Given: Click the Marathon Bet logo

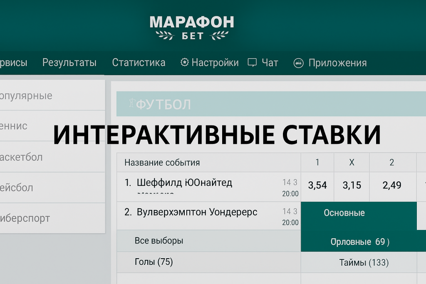Looking at the screenshot, I should pyautogui.click(x=191, y=27).
